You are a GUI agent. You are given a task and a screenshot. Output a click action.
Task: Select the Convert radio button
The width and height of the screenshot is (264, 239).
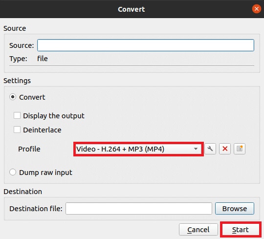pos(13,97)
